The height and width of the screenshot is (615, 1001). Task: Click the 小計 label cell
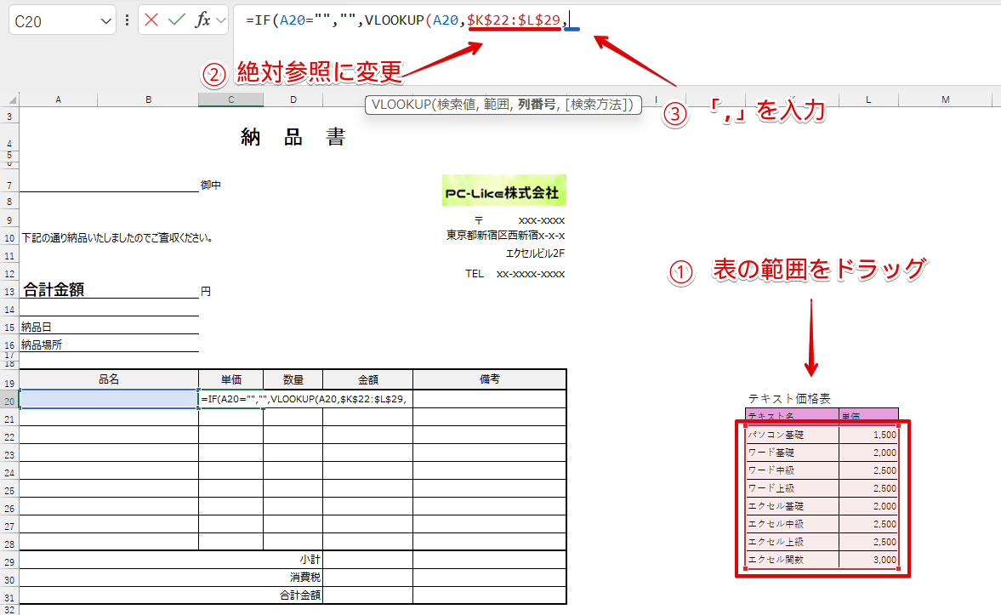click(310, 560)
